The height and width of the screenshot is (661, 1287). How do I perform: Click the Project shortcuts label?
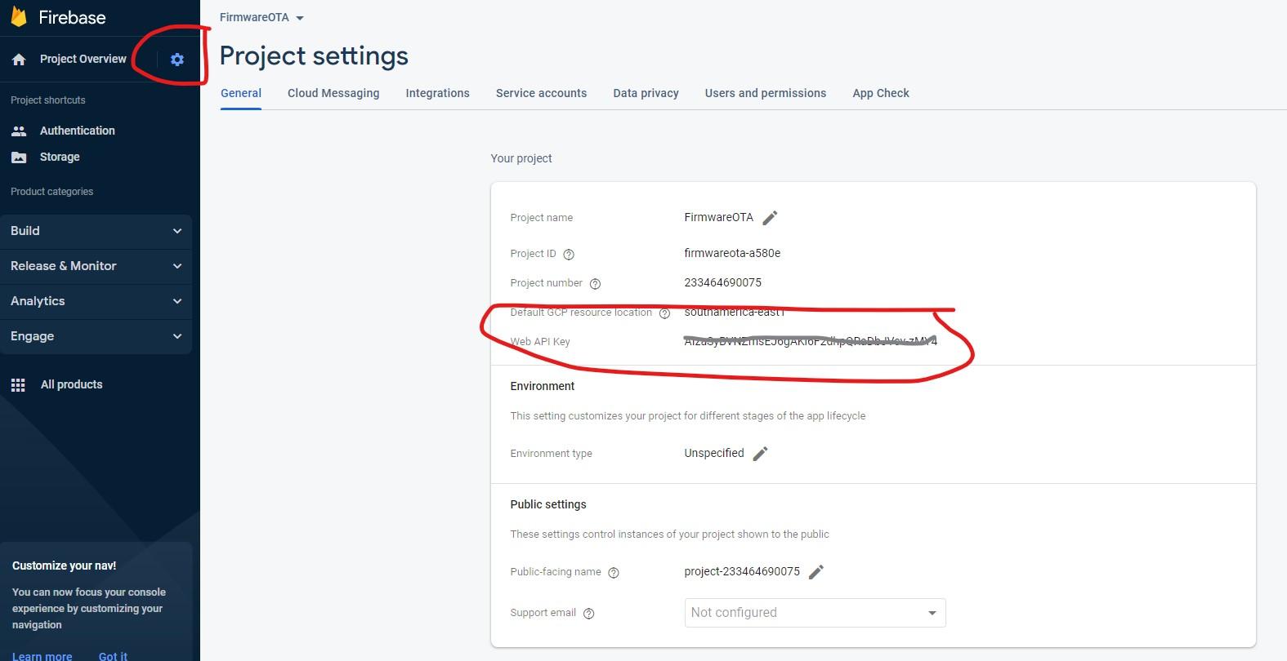pyautogui.click(x=47, y=100)
